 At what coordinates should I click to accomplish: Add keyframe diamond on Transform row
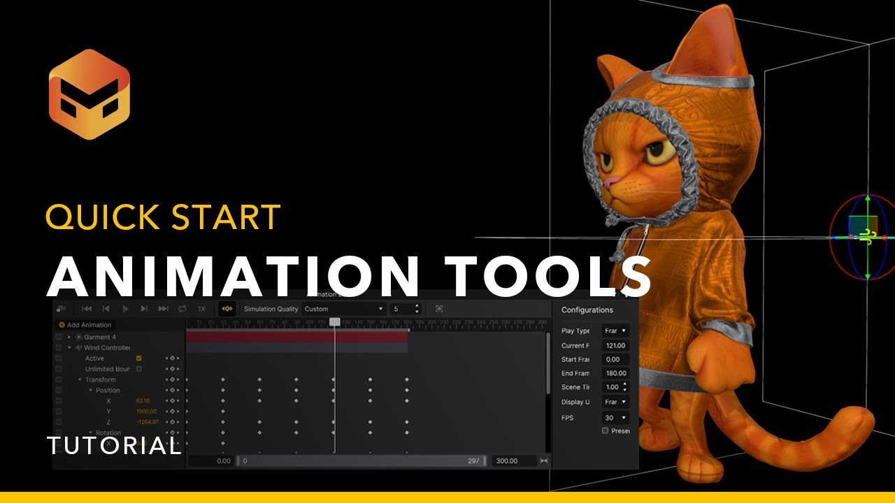point(172,379)
